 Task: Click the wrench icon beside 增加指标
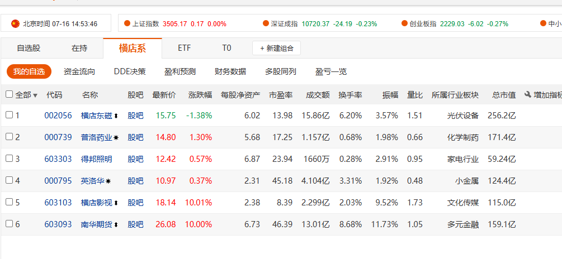tap(527, 95)
